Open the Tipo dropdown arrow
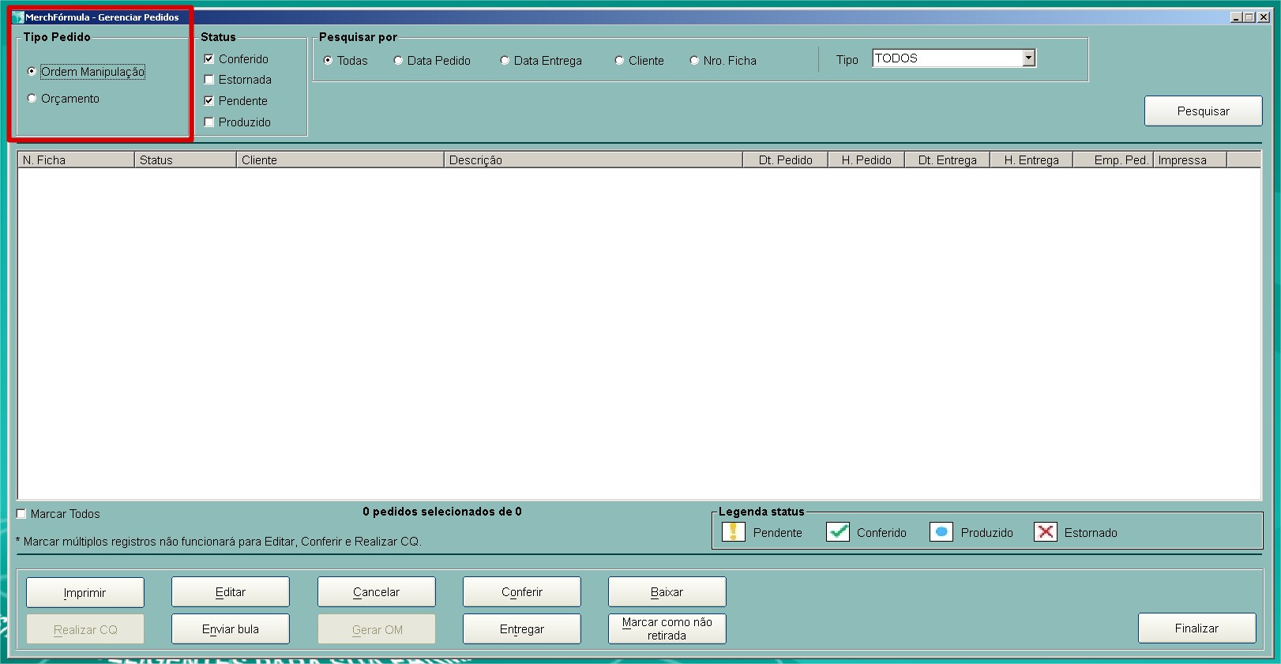Viewport: 1281px width, 664px height. [x=1028, y=58]
